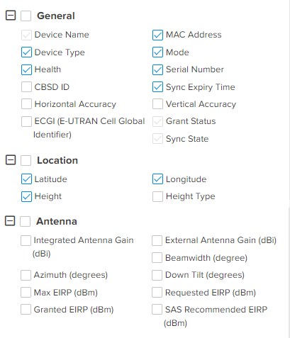Uncheck Device Type option
The image size is (290, 338).
[x=26, y=52]
